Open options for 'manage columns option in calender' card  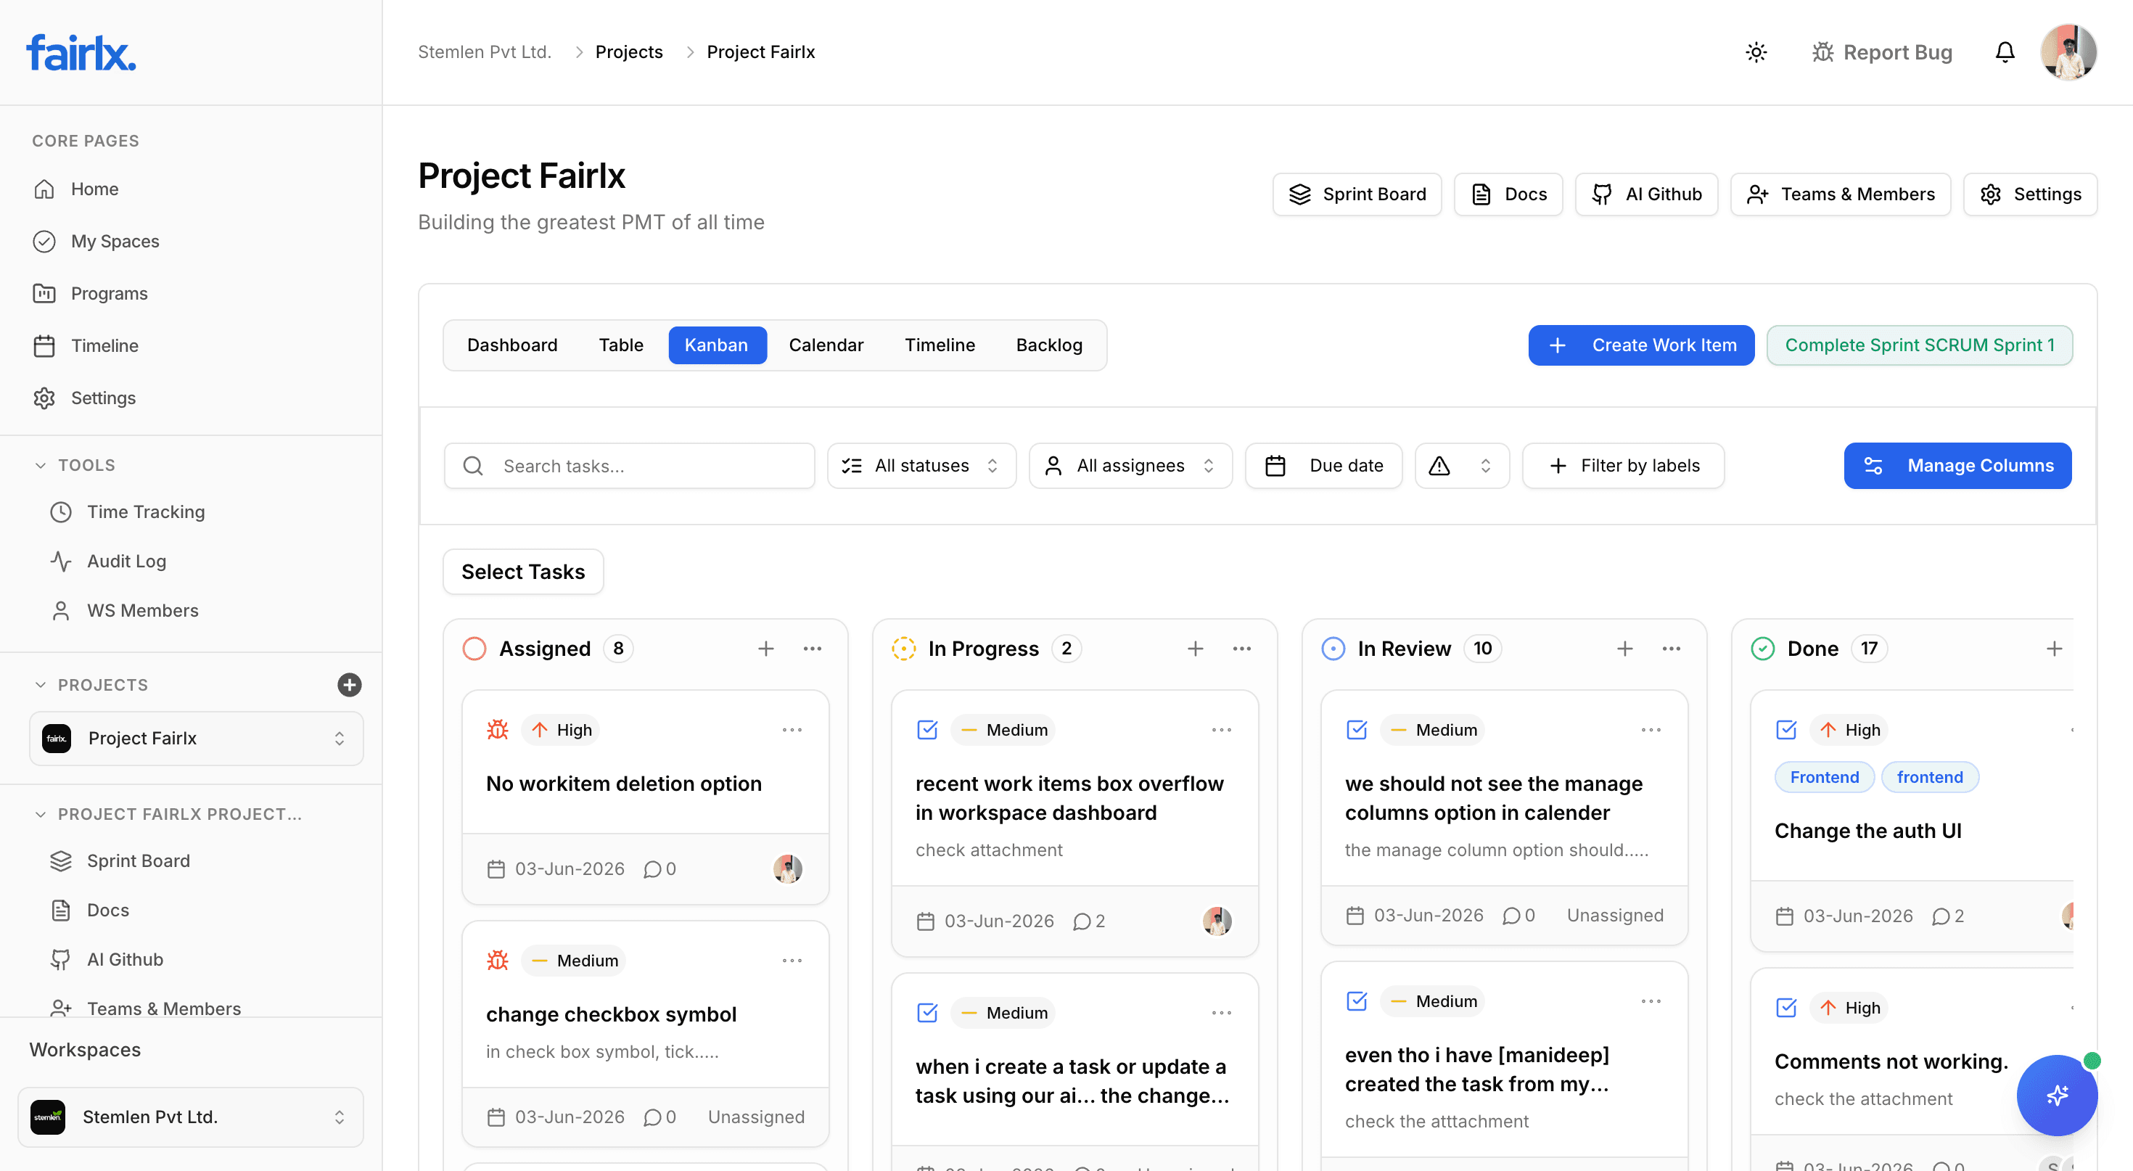pyautogui.click(x=1652, y=730)
